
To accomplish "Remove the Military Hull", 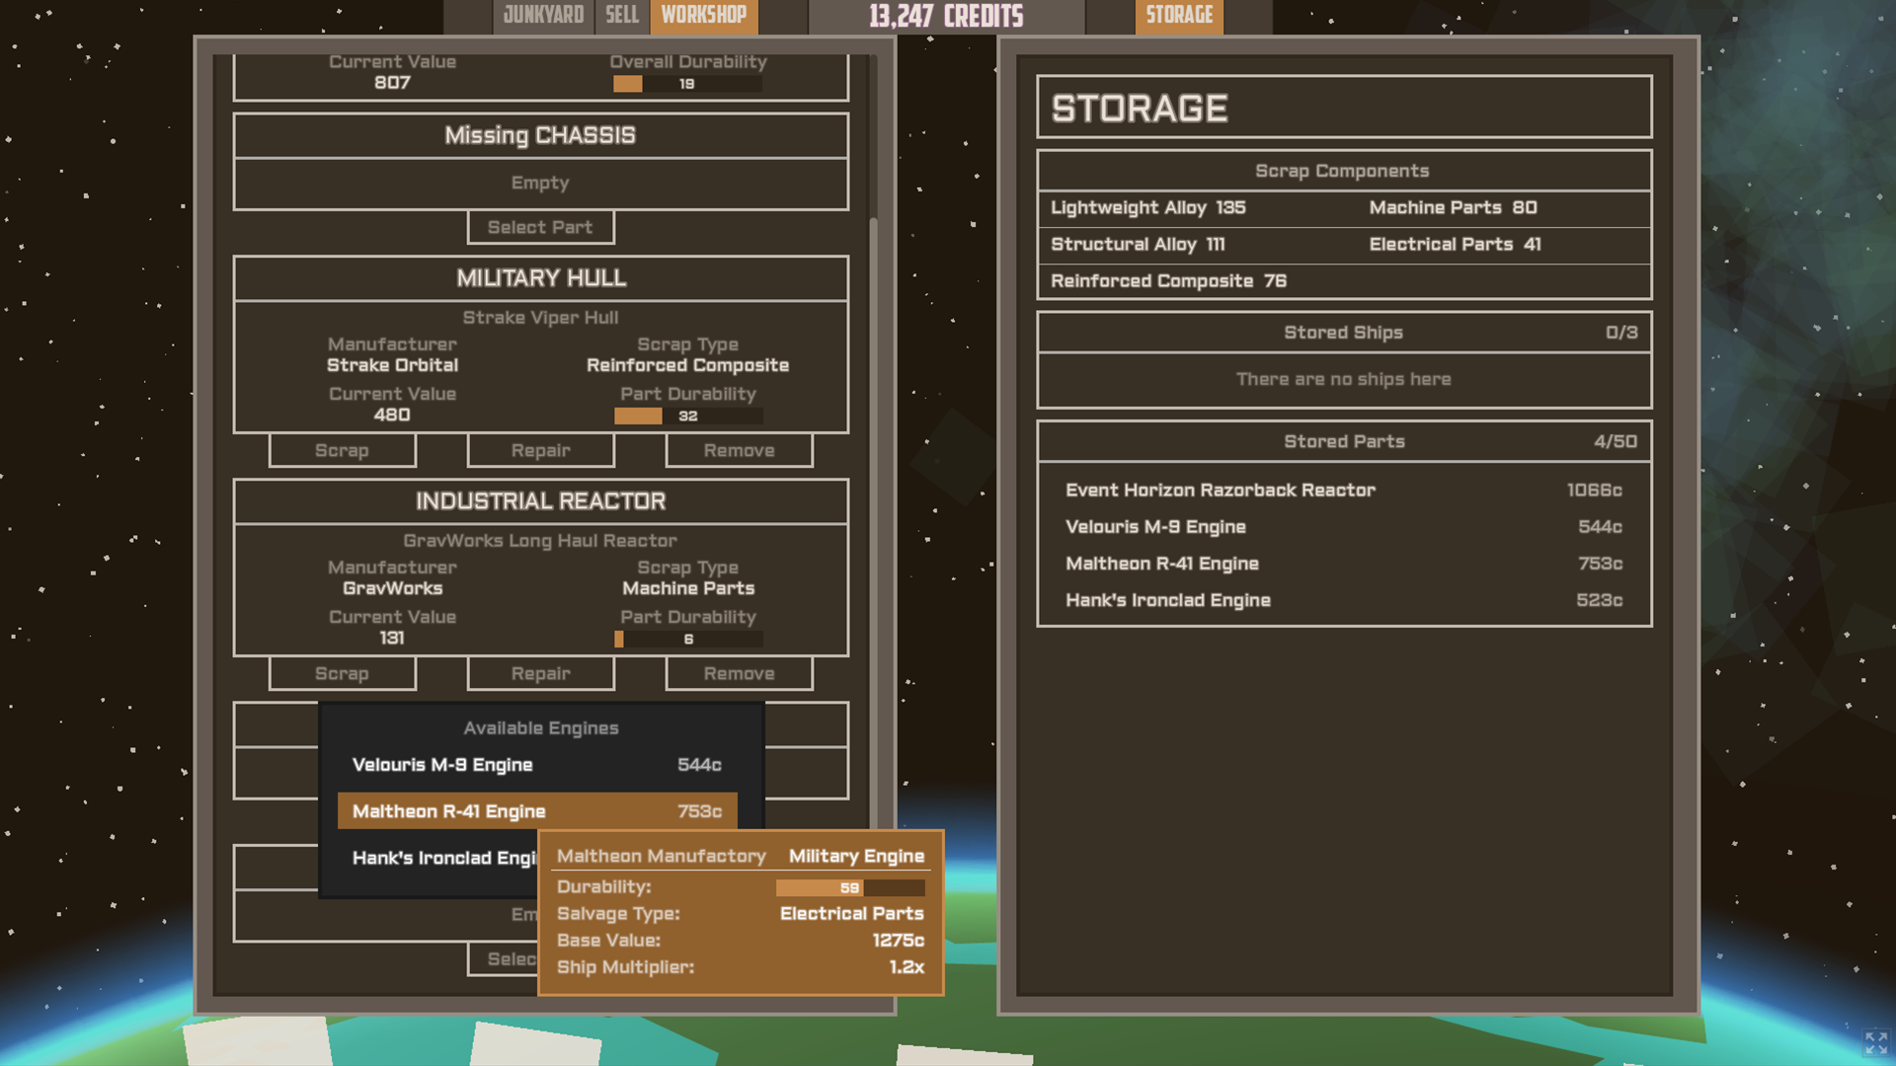I will tap(739, 450).
